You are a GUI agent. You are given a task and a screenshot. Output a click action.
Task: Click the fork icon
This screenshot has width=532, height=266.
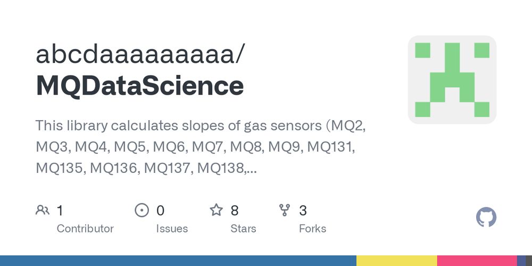[x=284, y=210]
